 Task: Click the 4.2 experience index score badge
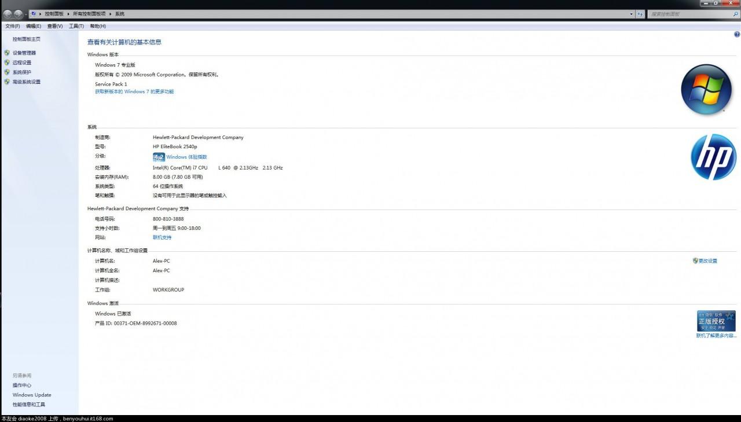159,157
